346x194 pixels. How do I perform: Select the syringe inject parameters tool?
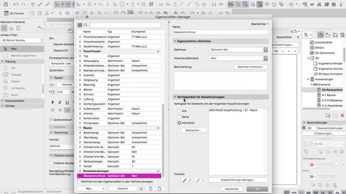(x=47, y=4)
